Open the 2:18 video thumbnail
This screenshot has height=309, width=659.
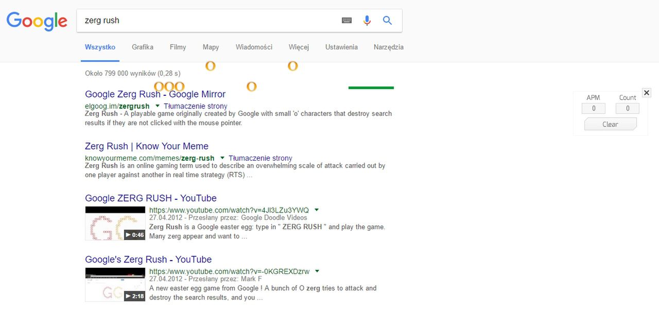tap(115, 285)
